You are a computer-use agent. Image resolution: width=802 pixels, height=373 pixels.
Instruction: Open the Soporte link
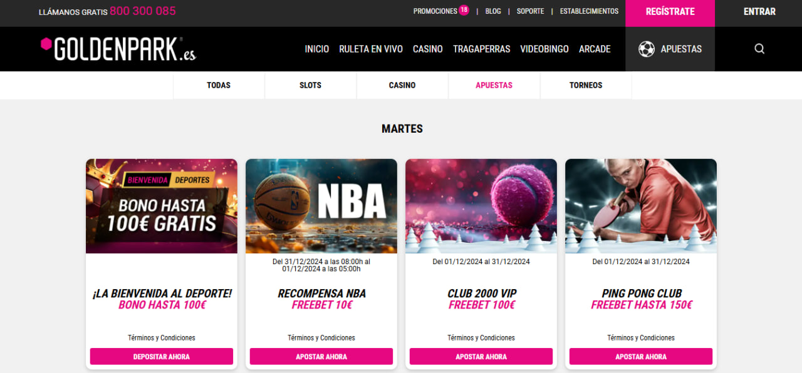pyautogui.click(x=530, y=11)
